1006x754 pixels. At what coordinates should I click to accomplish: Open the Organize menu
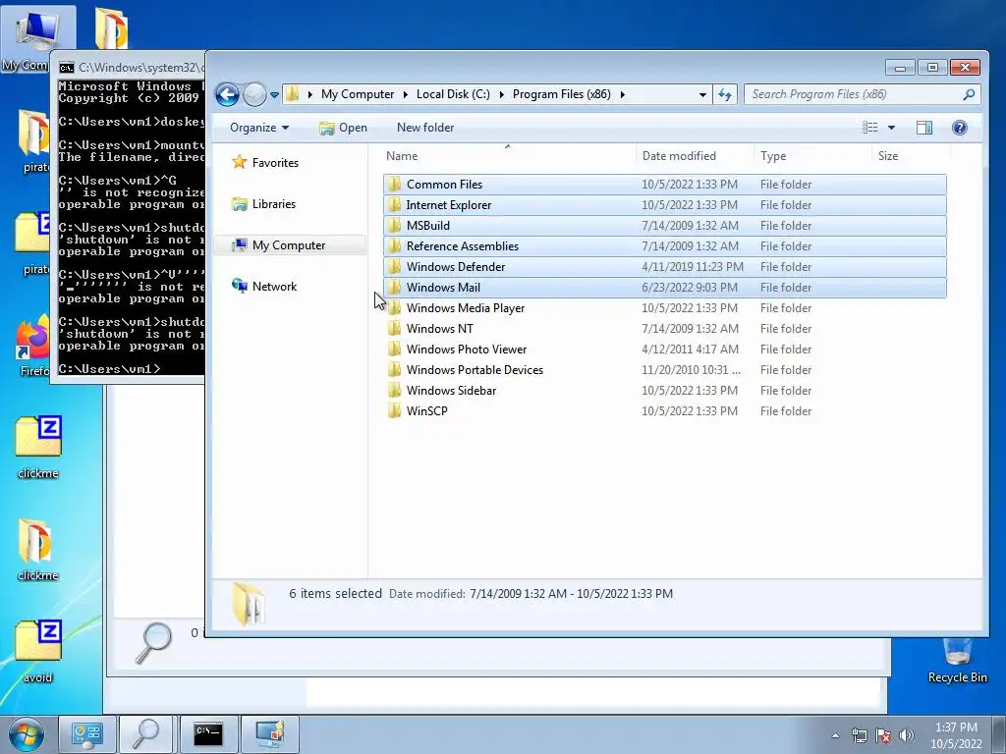pyautogui.click(x=259, y=128)
